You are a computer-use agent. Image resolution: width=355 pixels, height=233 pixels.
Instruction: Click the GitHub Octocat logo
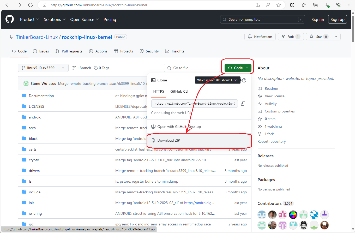(10, 19)
